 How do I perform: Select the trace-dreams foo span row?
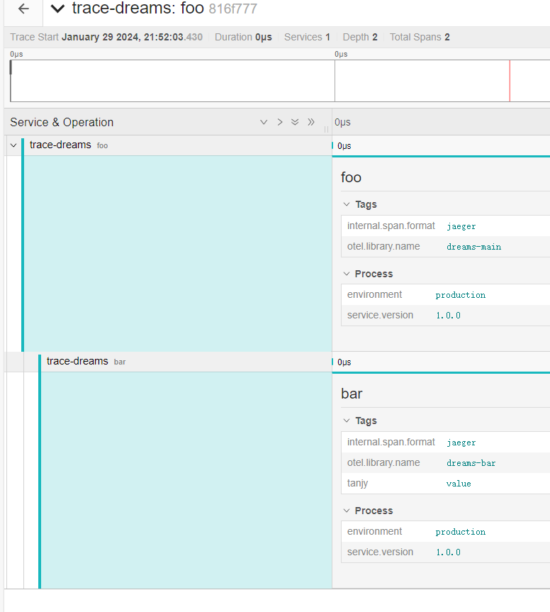pos(60,145)
